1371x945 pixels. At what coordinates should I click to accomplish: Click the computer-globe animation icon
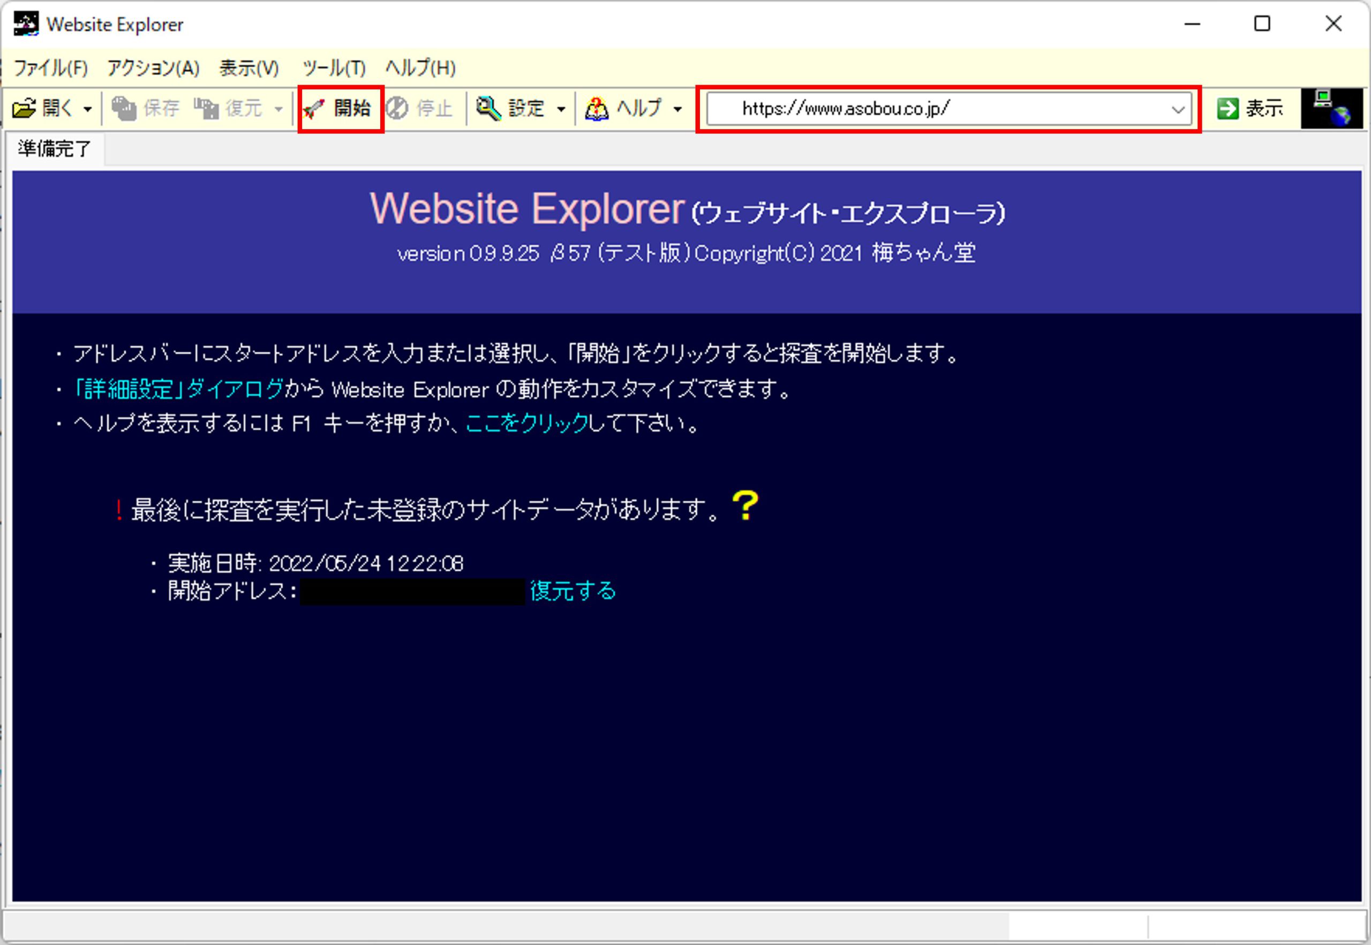tap(1331, 108)
